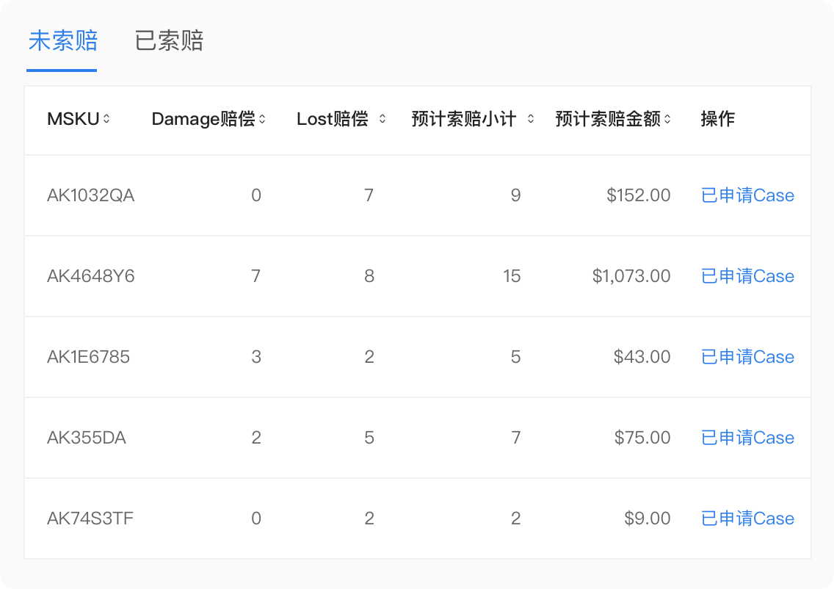This screenshot has height=589, width=834.
Task: Select MSKU cell AK1032QA
Action: pyautogui.click(x=90, y=195)
